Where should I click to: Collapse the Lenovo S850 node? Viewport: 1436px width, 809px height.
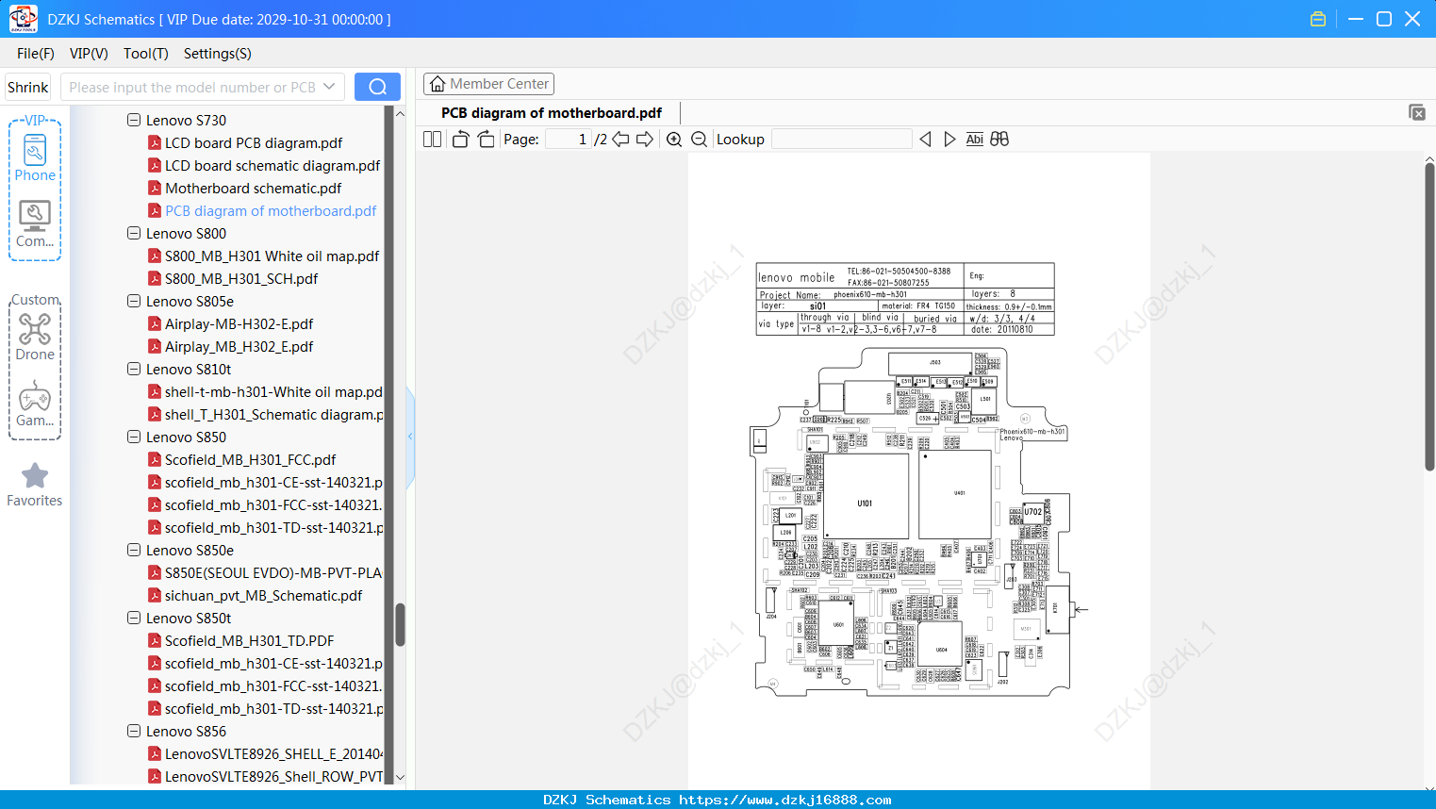[134, 438]
